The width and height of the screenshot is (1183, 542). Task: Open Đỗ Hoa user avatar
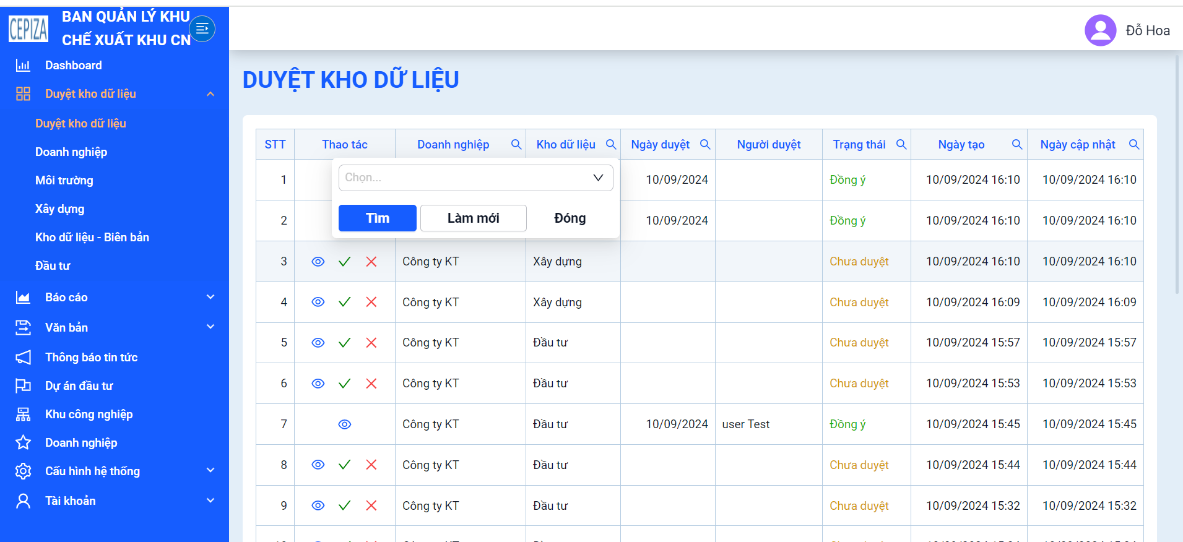pos(1101,30)
